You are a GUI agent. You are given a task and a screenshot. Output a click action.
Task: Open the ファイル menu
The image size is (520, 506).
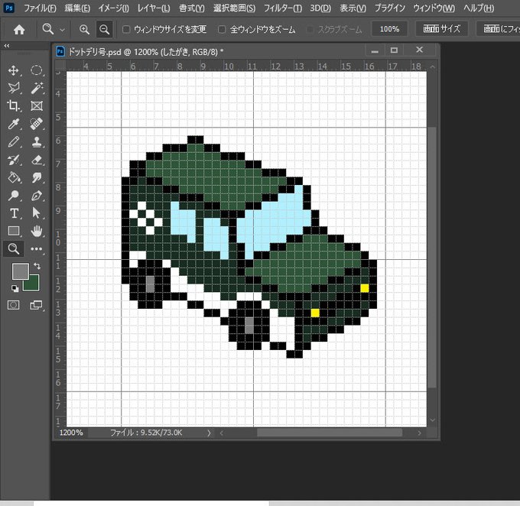click(x=40, y=8)
